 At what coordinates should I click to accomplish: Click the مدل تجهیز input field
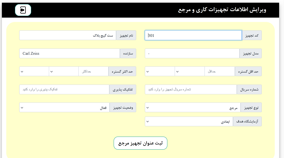[x=192, y=53]
